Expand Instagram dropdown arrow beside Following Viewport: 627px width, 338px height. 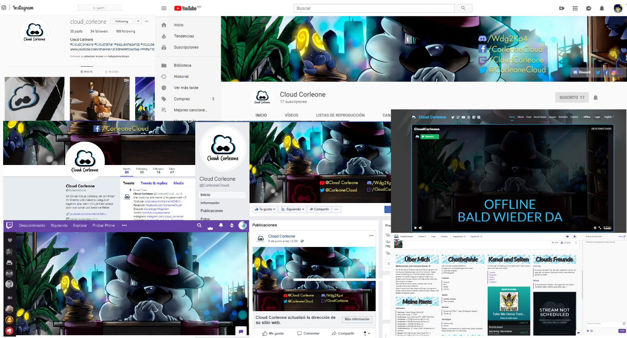(138, 21)
